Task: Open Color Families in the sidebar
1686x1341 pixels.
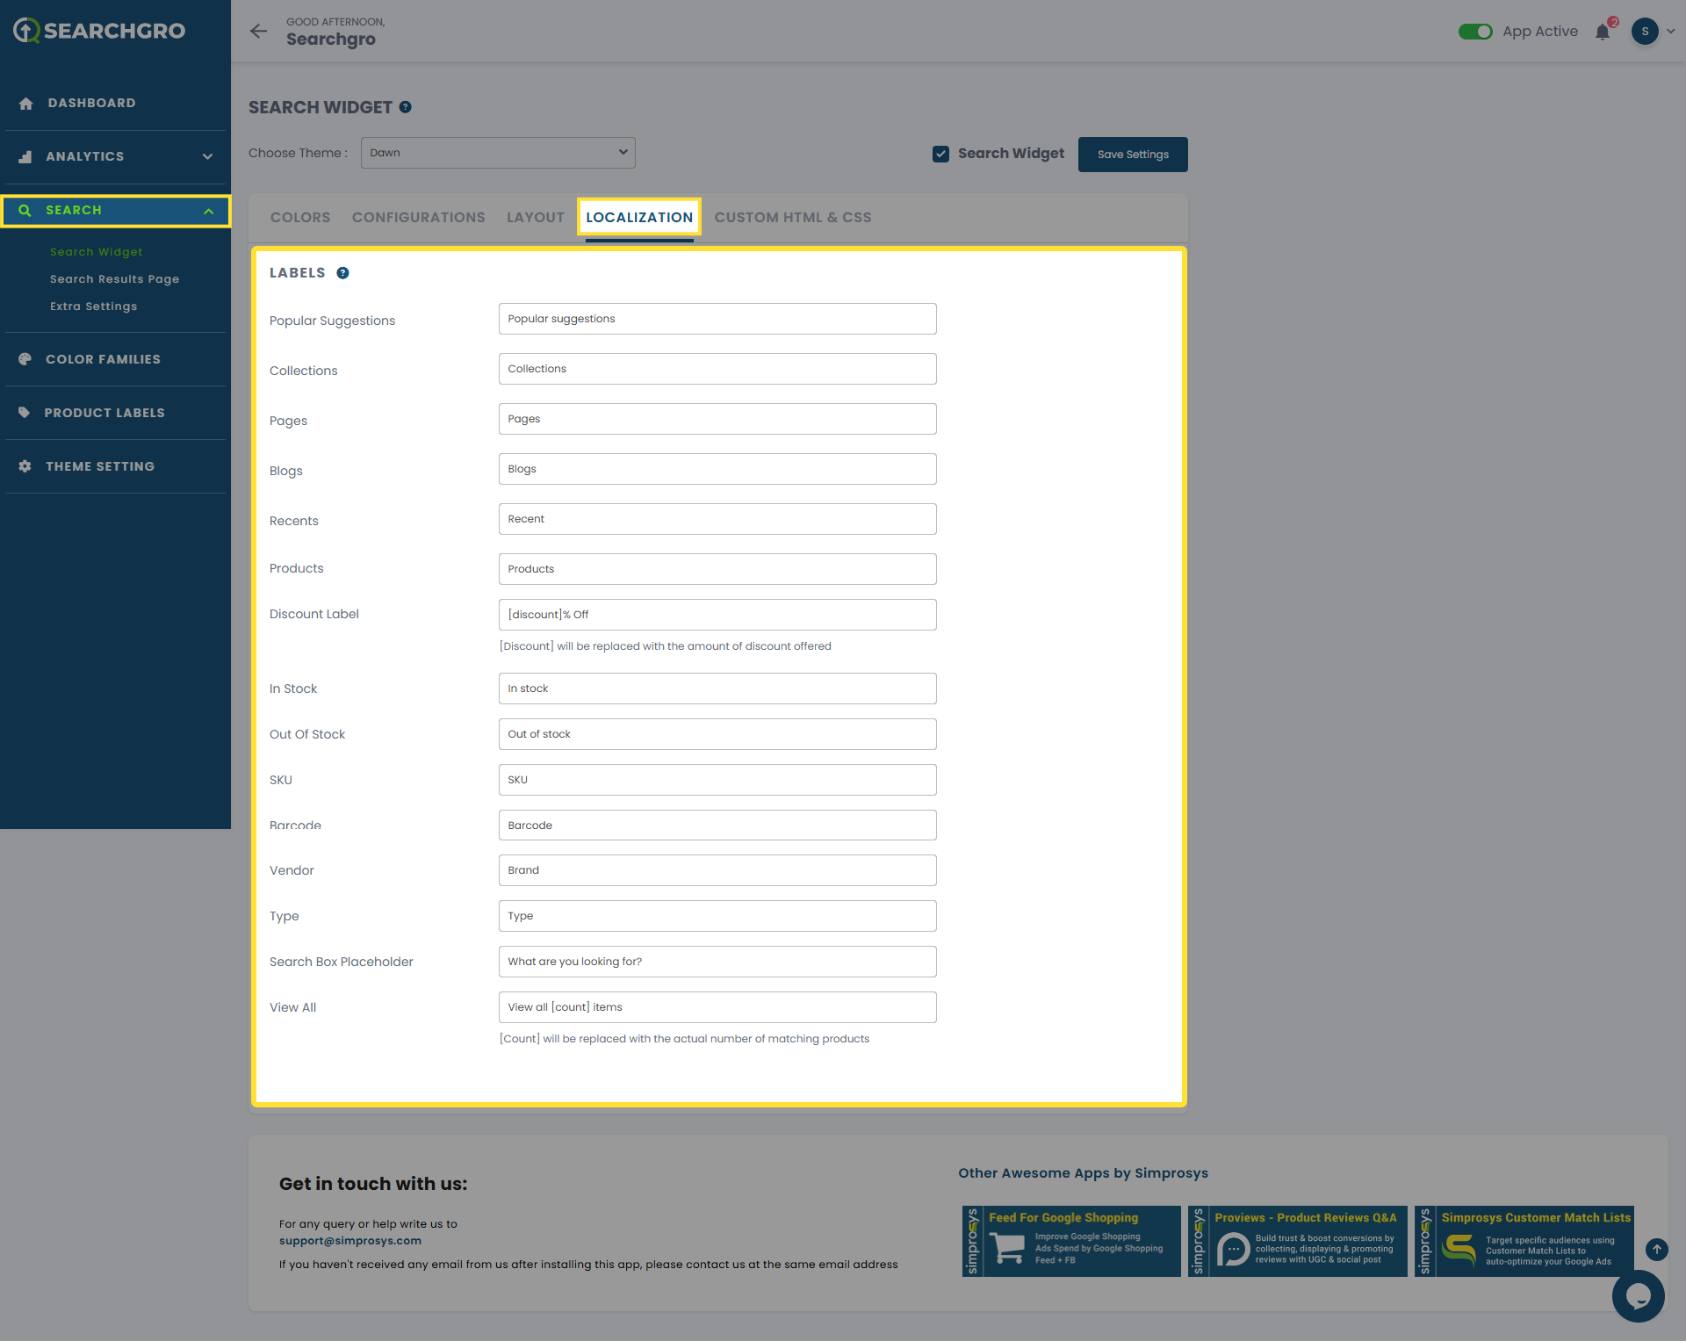Action: 103,360
